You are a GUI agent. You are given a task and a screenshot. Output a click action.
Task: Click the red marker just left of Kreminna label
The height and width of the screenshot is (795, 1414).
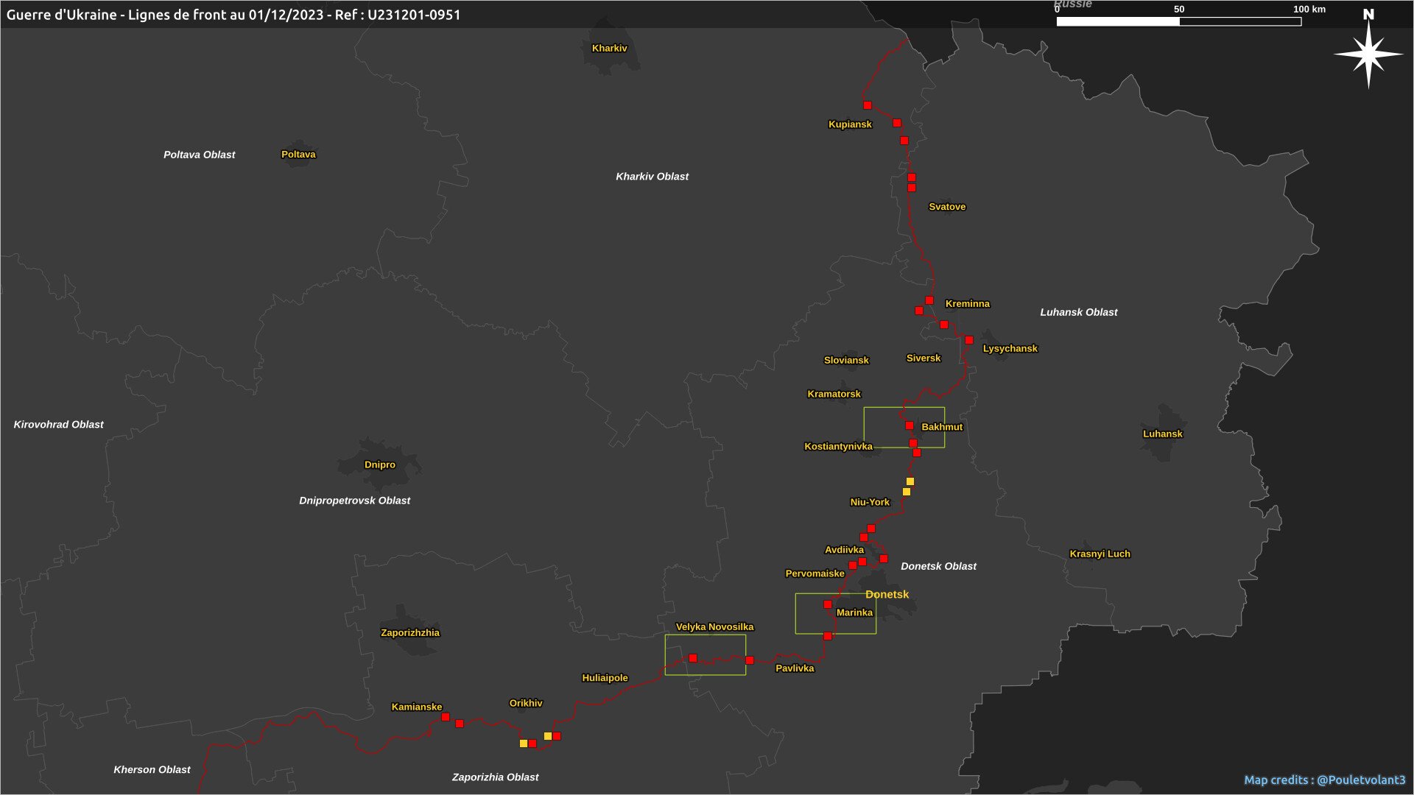pyautogui.click(x=929, y=300)
